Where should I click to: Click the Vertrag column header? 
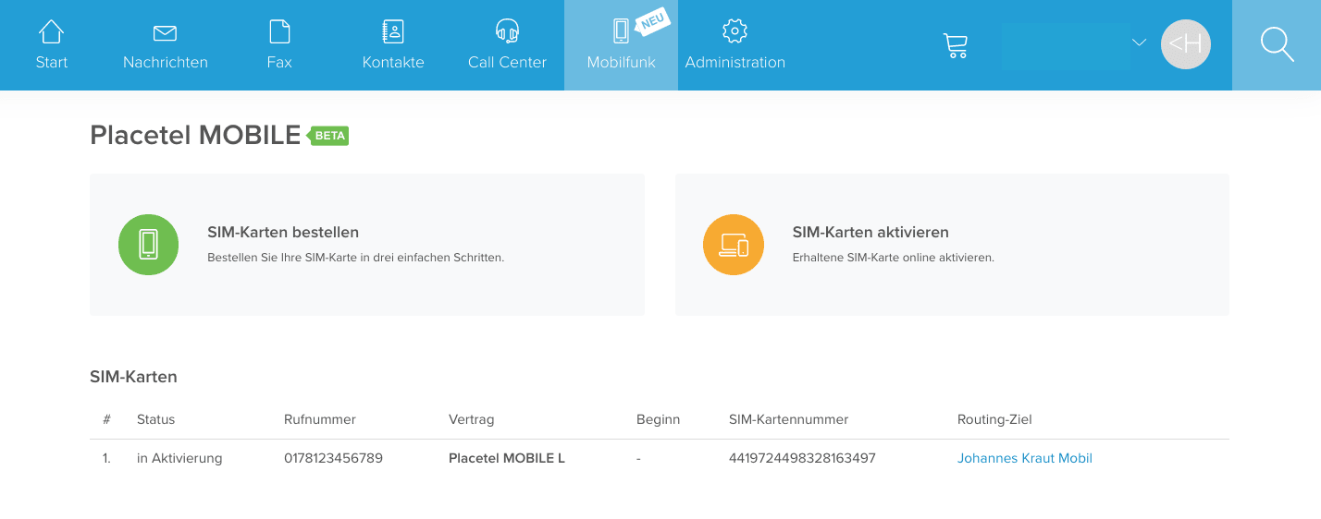click(472, 419)
